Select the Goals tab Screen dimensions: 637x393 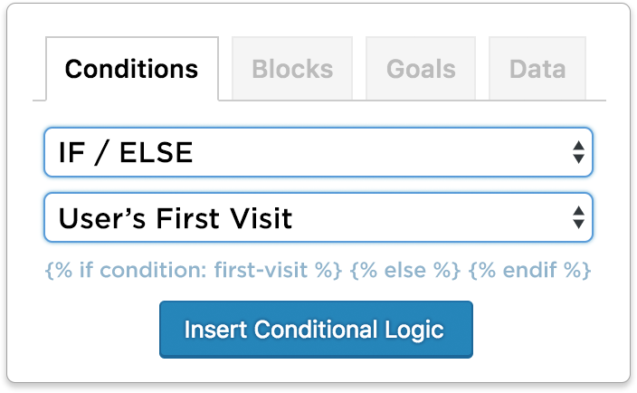click(x=421, y=68)
